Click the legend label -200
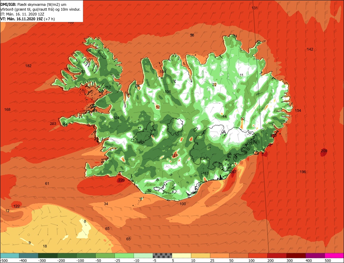This screenshot has width=344, height=263. (61, 261)
